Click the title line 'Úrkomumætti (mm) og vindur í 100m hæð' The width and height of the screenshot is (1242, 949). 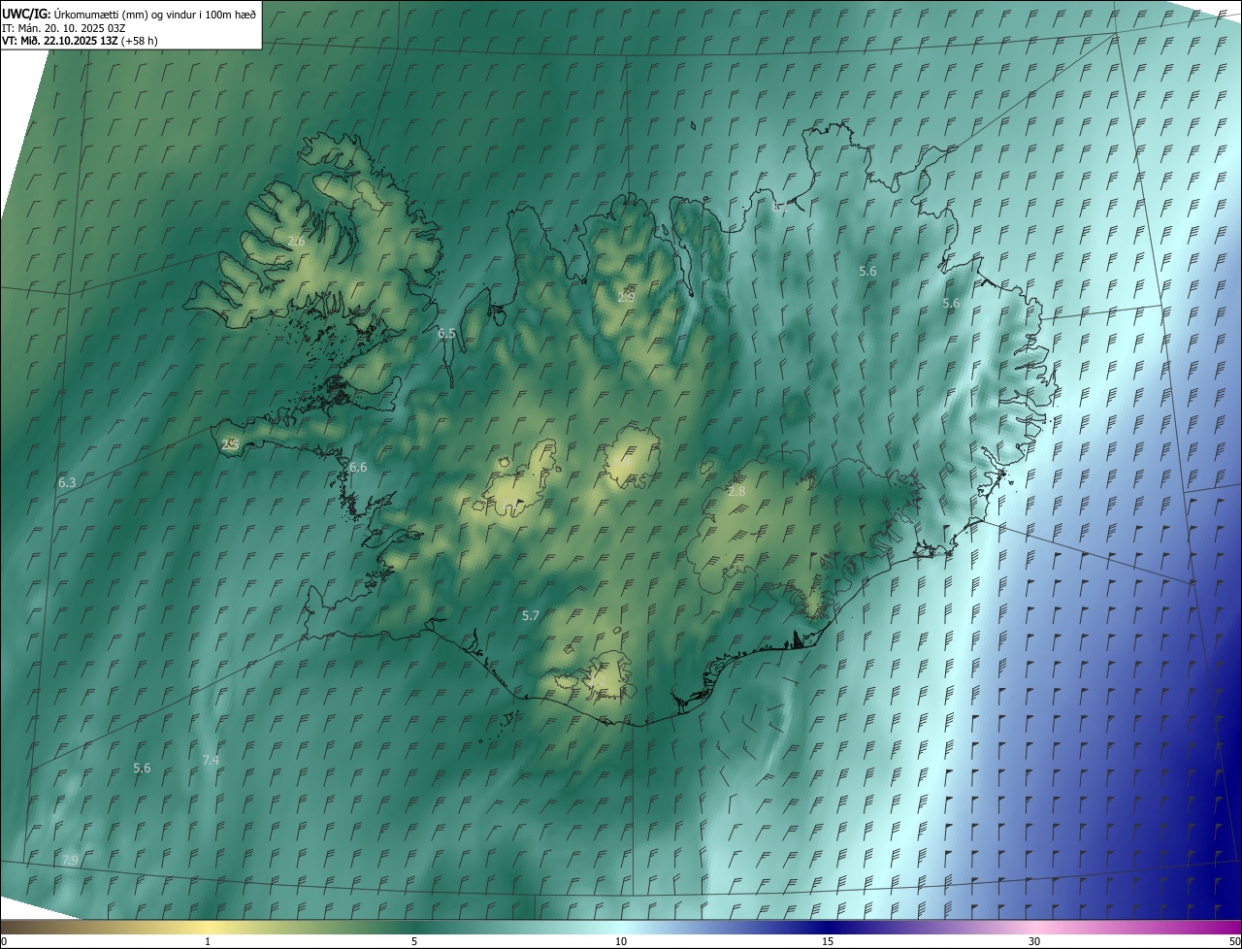tap(155, 14)
